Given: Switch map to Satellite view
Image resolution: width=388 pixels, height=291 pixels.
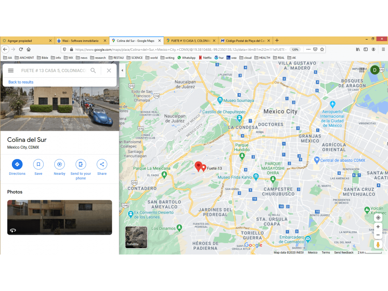Looking at the screenshot, I should tap(136, 237).
